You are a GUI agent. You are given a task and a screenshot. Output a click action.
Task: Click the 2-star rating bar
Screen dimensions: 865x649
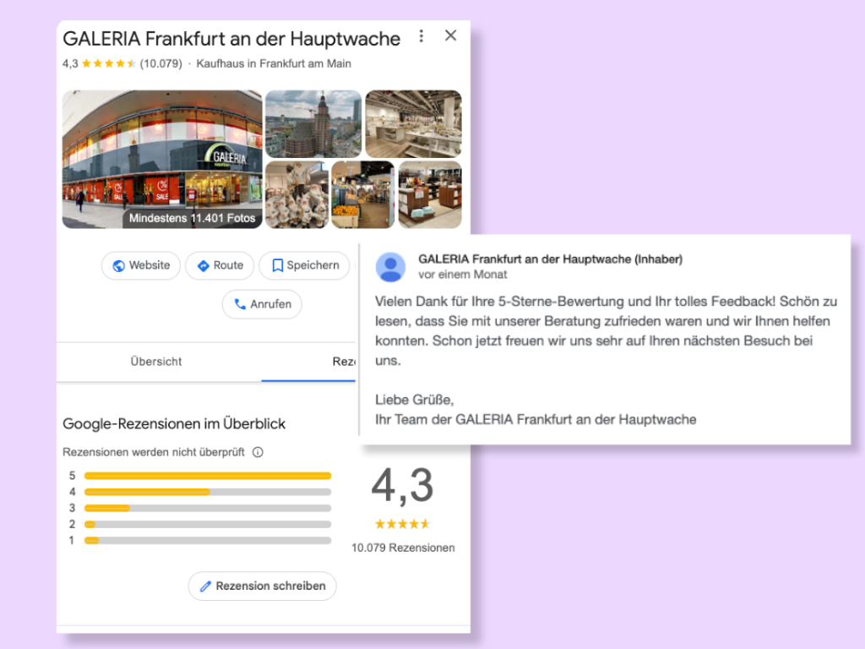pyautogui.click(x=208, y=524)
